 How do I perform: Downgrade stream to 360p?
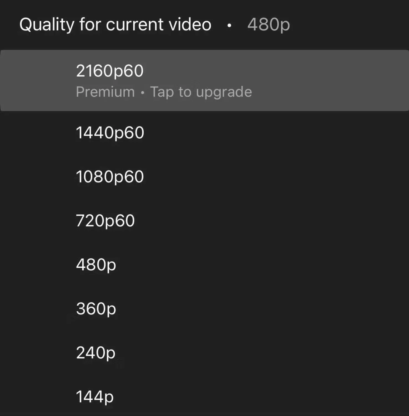click(x=95, y=308)
